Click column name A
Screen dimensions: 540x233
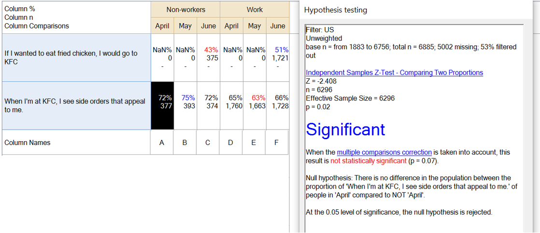pyautogui.click(x=162, y=142)
